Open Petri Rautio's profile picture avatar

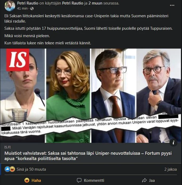coord(10,6)
